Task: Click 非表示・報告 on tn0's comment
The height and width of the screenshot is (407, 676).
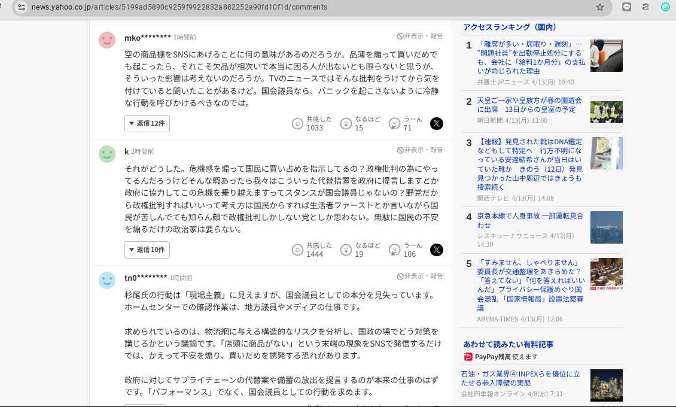Action: (420, 276)
